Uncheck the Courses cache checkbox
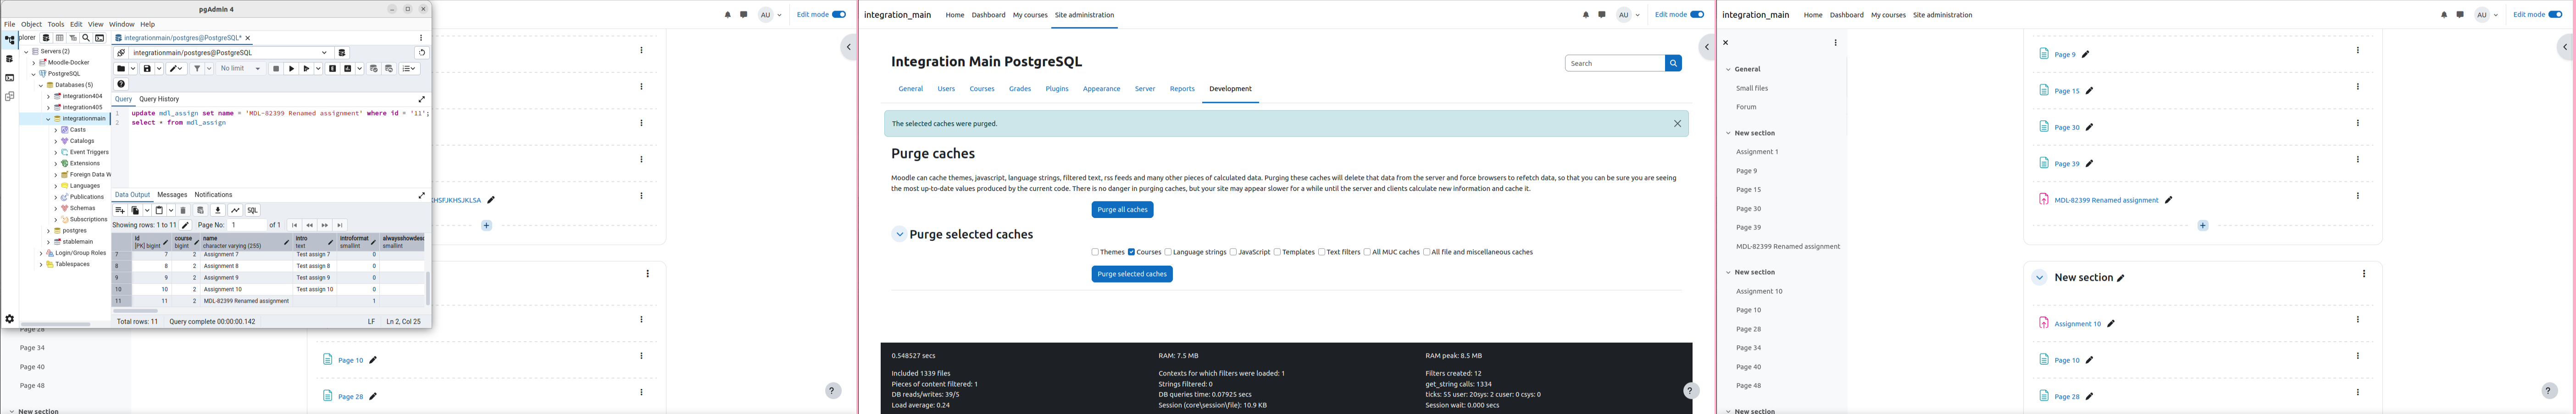Viewport: 2576px width, 414px height. pos(1132,252)
